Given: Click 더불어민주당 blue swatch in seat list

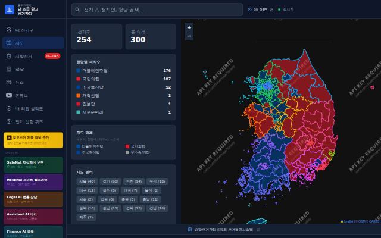Looking at the screenshot, I should click(x=78, y=71).
